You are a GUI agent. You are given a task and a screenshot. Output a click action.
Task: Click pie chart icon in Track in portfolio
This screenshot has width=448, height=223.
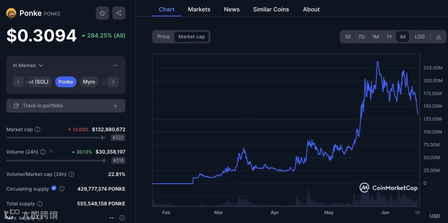(x=16, y=106)
